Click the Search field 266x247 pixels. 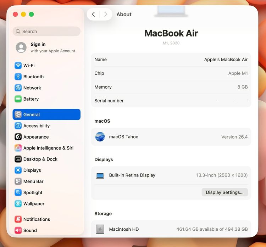[x=46, y=32]
